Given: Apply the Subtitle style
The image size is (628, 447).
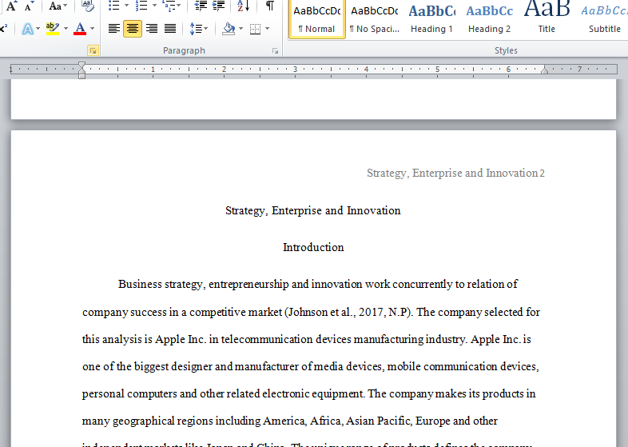Looking at the screenshot, I should click(x=604, y=19).
